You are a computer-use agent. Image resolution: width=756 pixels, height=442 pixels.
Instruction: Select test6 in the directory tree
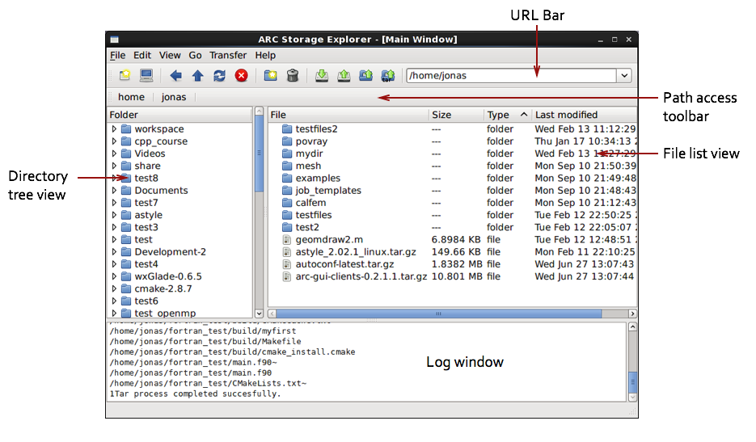click(x=146, y=301)
